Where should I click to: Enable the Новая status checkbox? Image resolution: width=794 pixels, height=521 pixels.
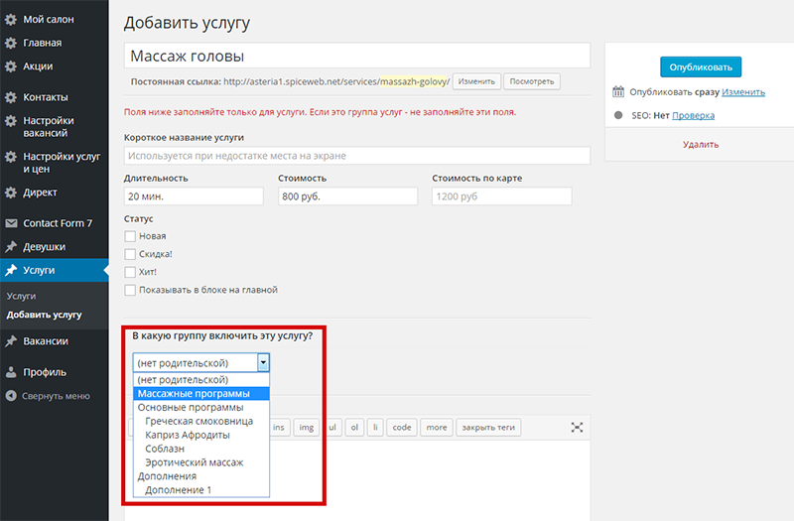click(130, 236)
